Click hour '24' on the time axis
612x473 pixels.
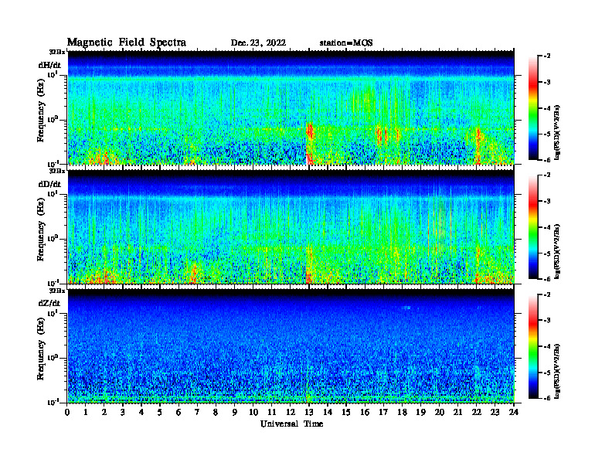click(514, 412)
